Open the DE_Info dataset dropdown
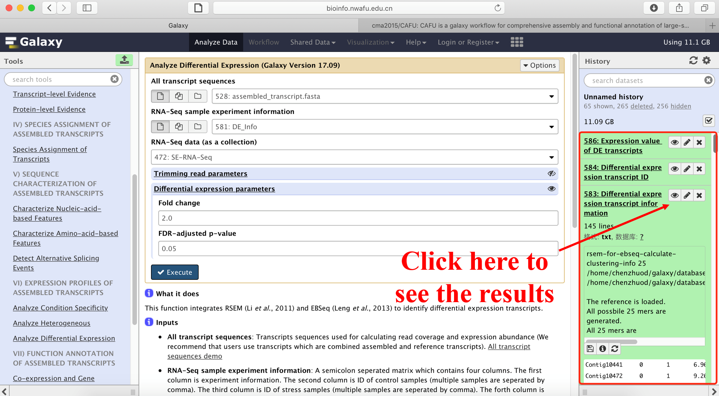This screenshot has height=396, width=719. pyautogui.click(x=385, y=127)
